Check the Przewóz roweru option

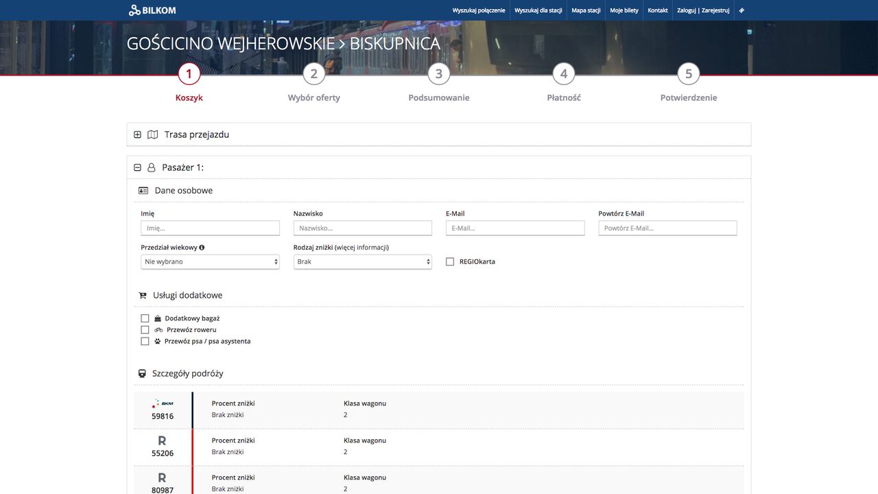(145, 330)
